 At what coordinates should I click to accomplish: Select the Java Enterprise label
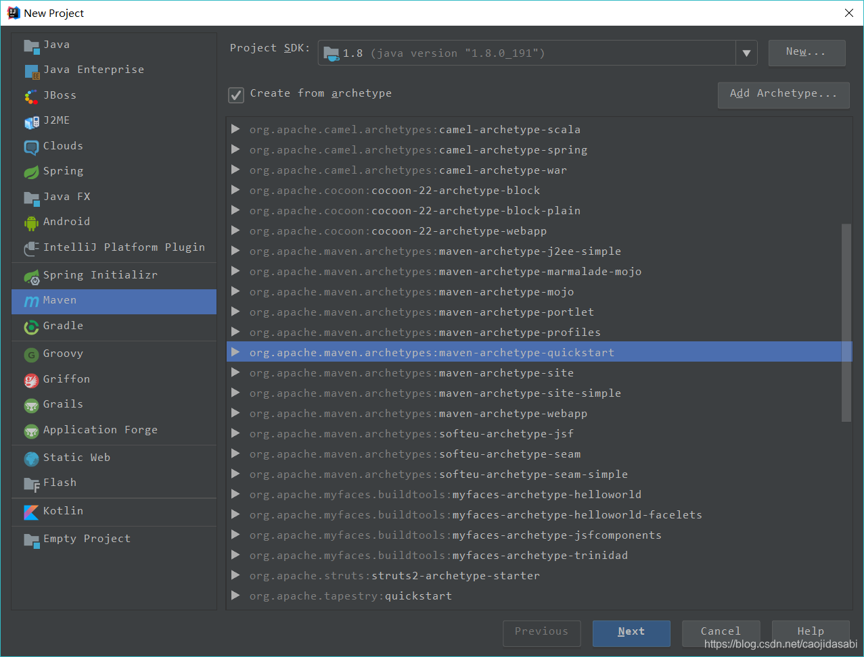click(94, 70)
